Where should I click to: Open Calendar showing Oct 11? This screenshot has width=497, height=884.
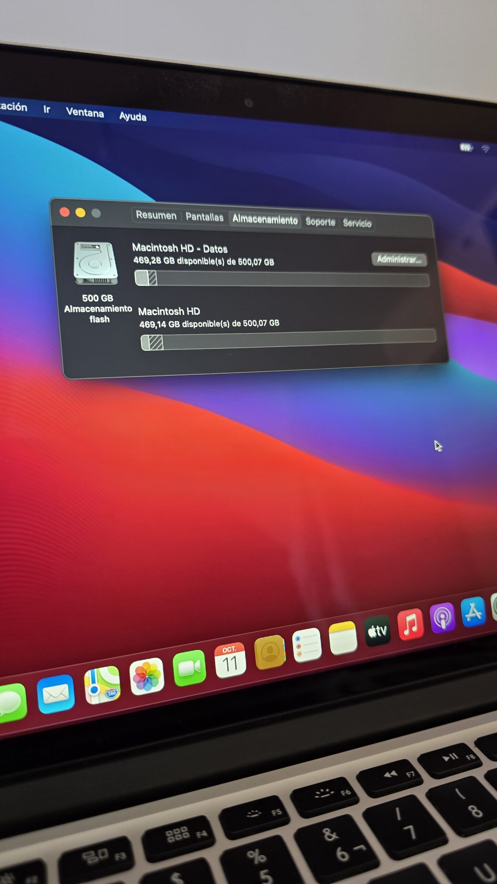[x=230, y=660]
